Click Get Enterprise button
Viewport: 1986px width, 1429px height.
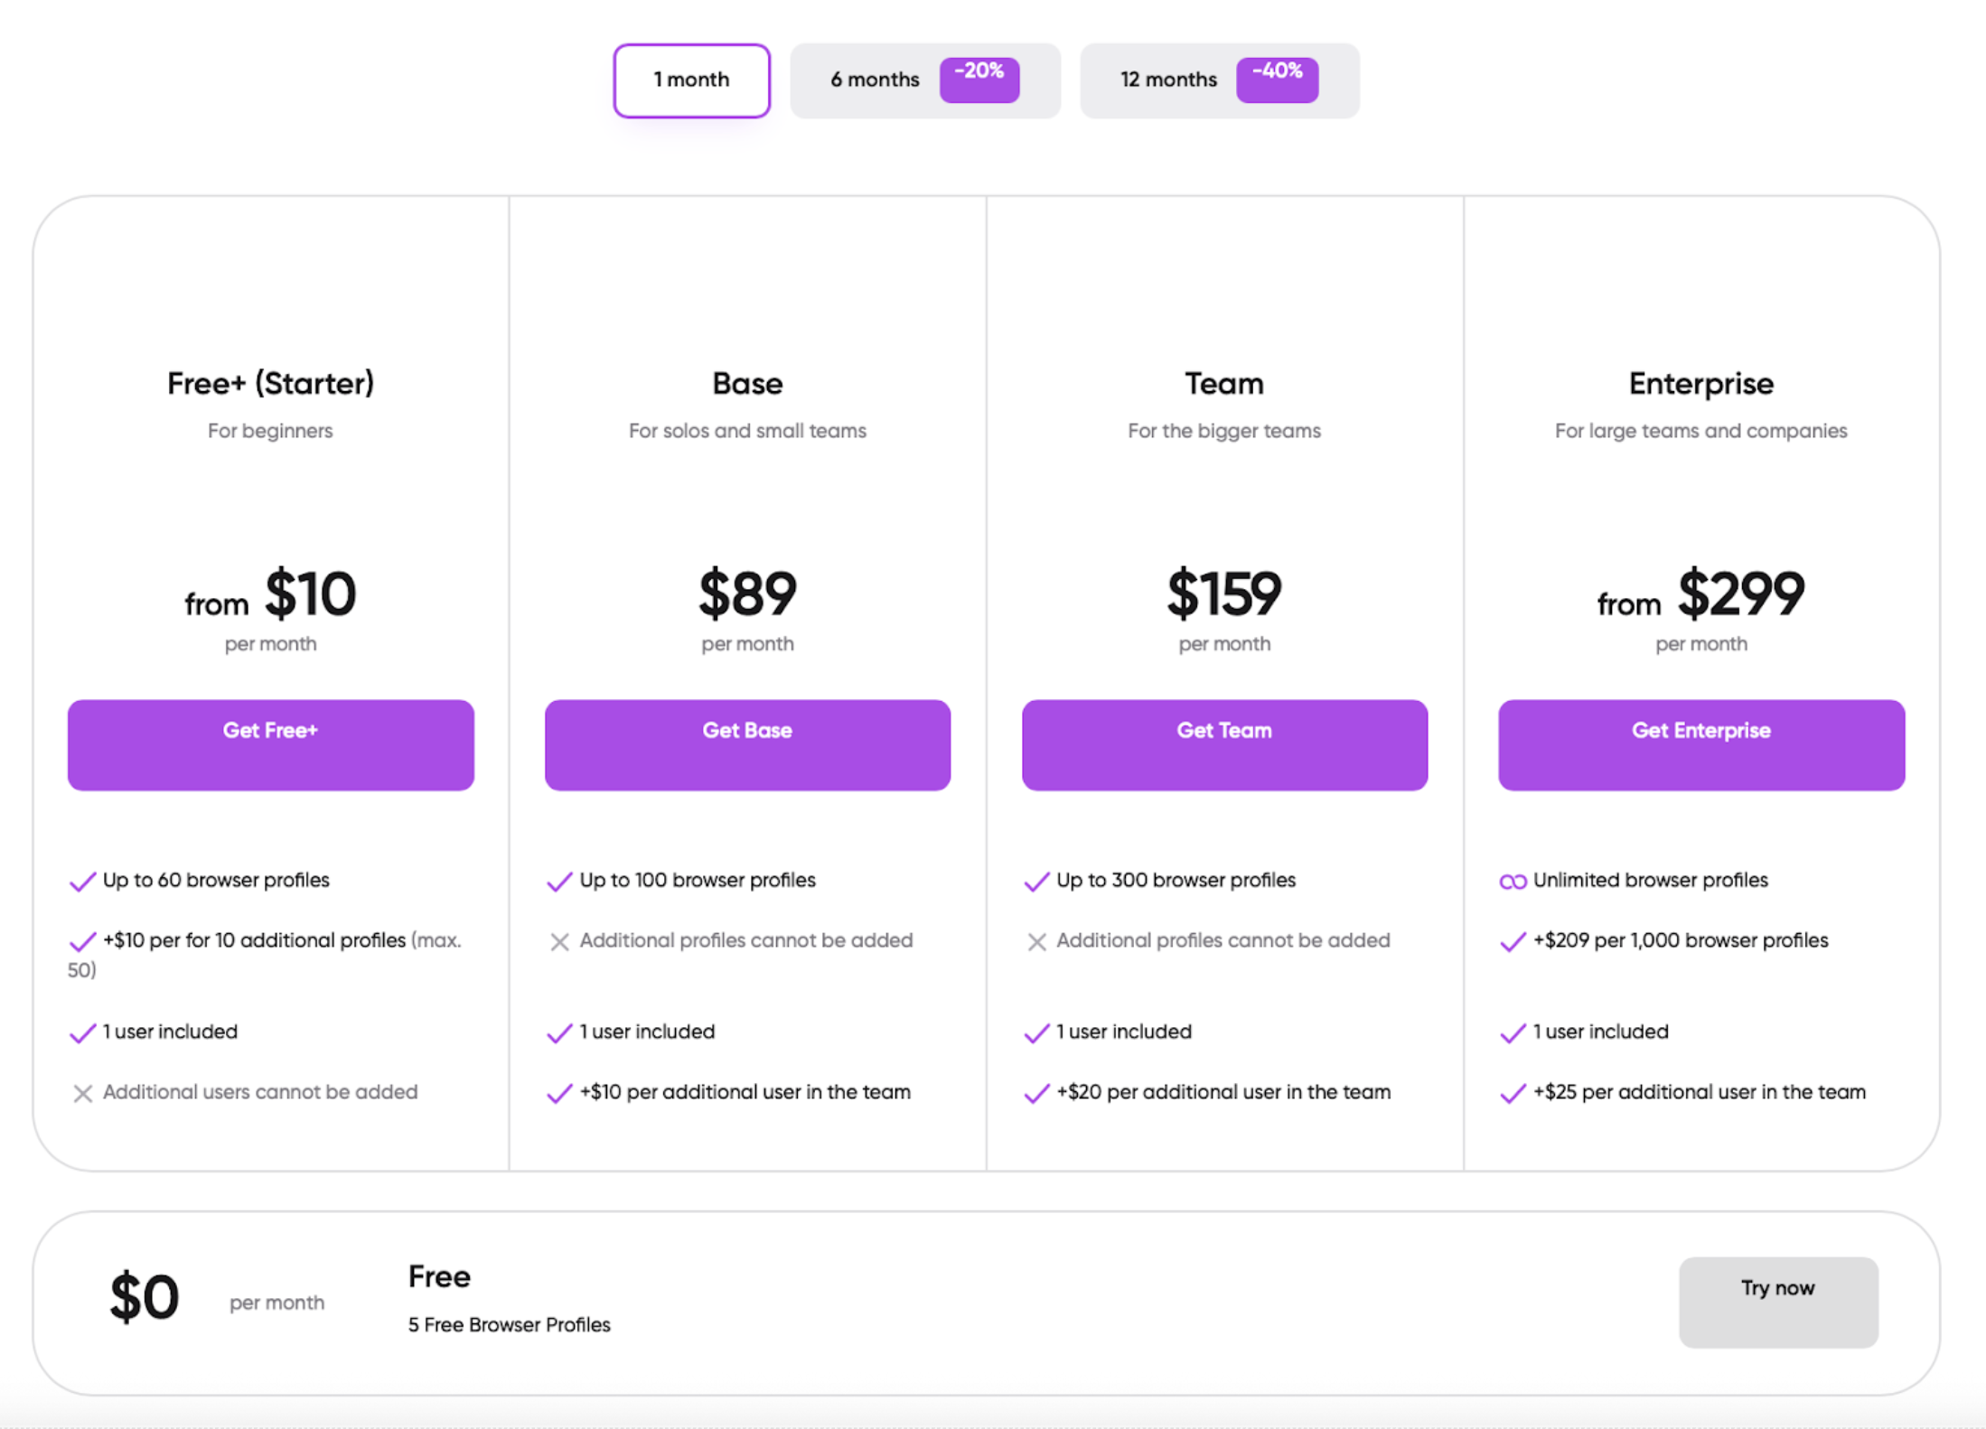pyautogui.click(x=1700, y=744)
